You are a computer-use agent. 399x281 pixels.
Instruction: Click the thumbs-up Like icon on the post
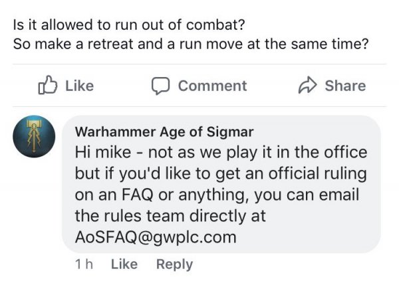coord(47,85)
